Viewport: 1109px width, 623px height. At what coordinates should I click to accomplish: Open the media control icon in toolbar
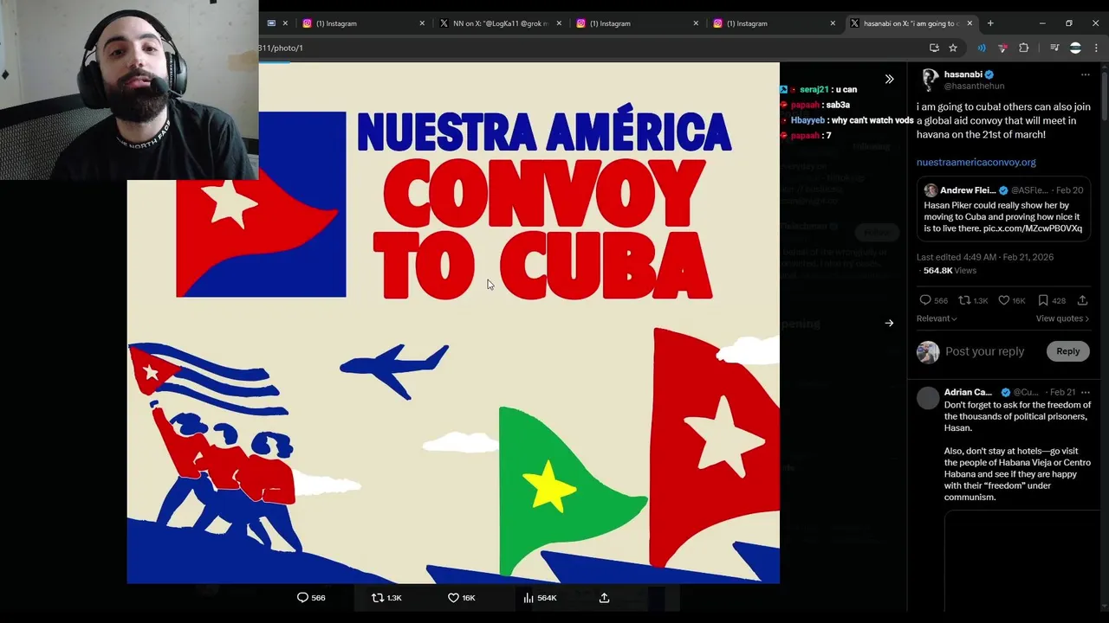(1054, 48)
